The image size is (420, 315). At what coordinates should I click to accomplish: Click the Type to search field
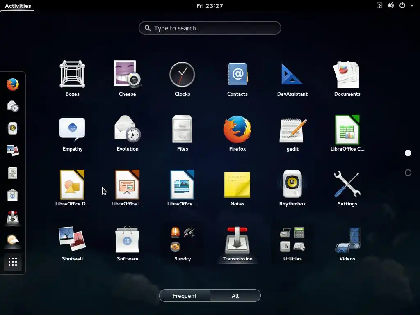(x=210, y=28)
